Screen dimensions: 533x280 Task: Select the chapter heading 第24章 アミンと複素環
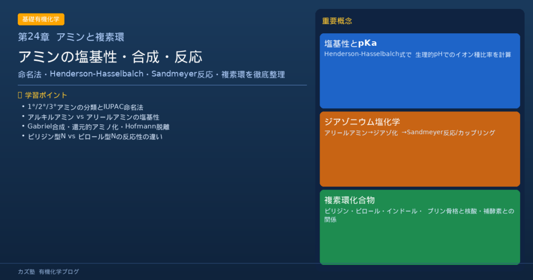coord(71,37)
